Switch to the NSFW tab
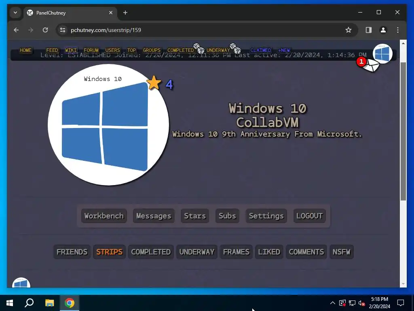The height and width of the screenshot is (311, 414). 341,252
